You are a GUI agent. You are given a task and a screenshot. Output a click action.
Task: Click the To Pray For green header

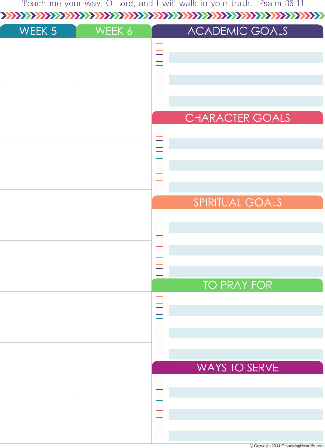238,285
